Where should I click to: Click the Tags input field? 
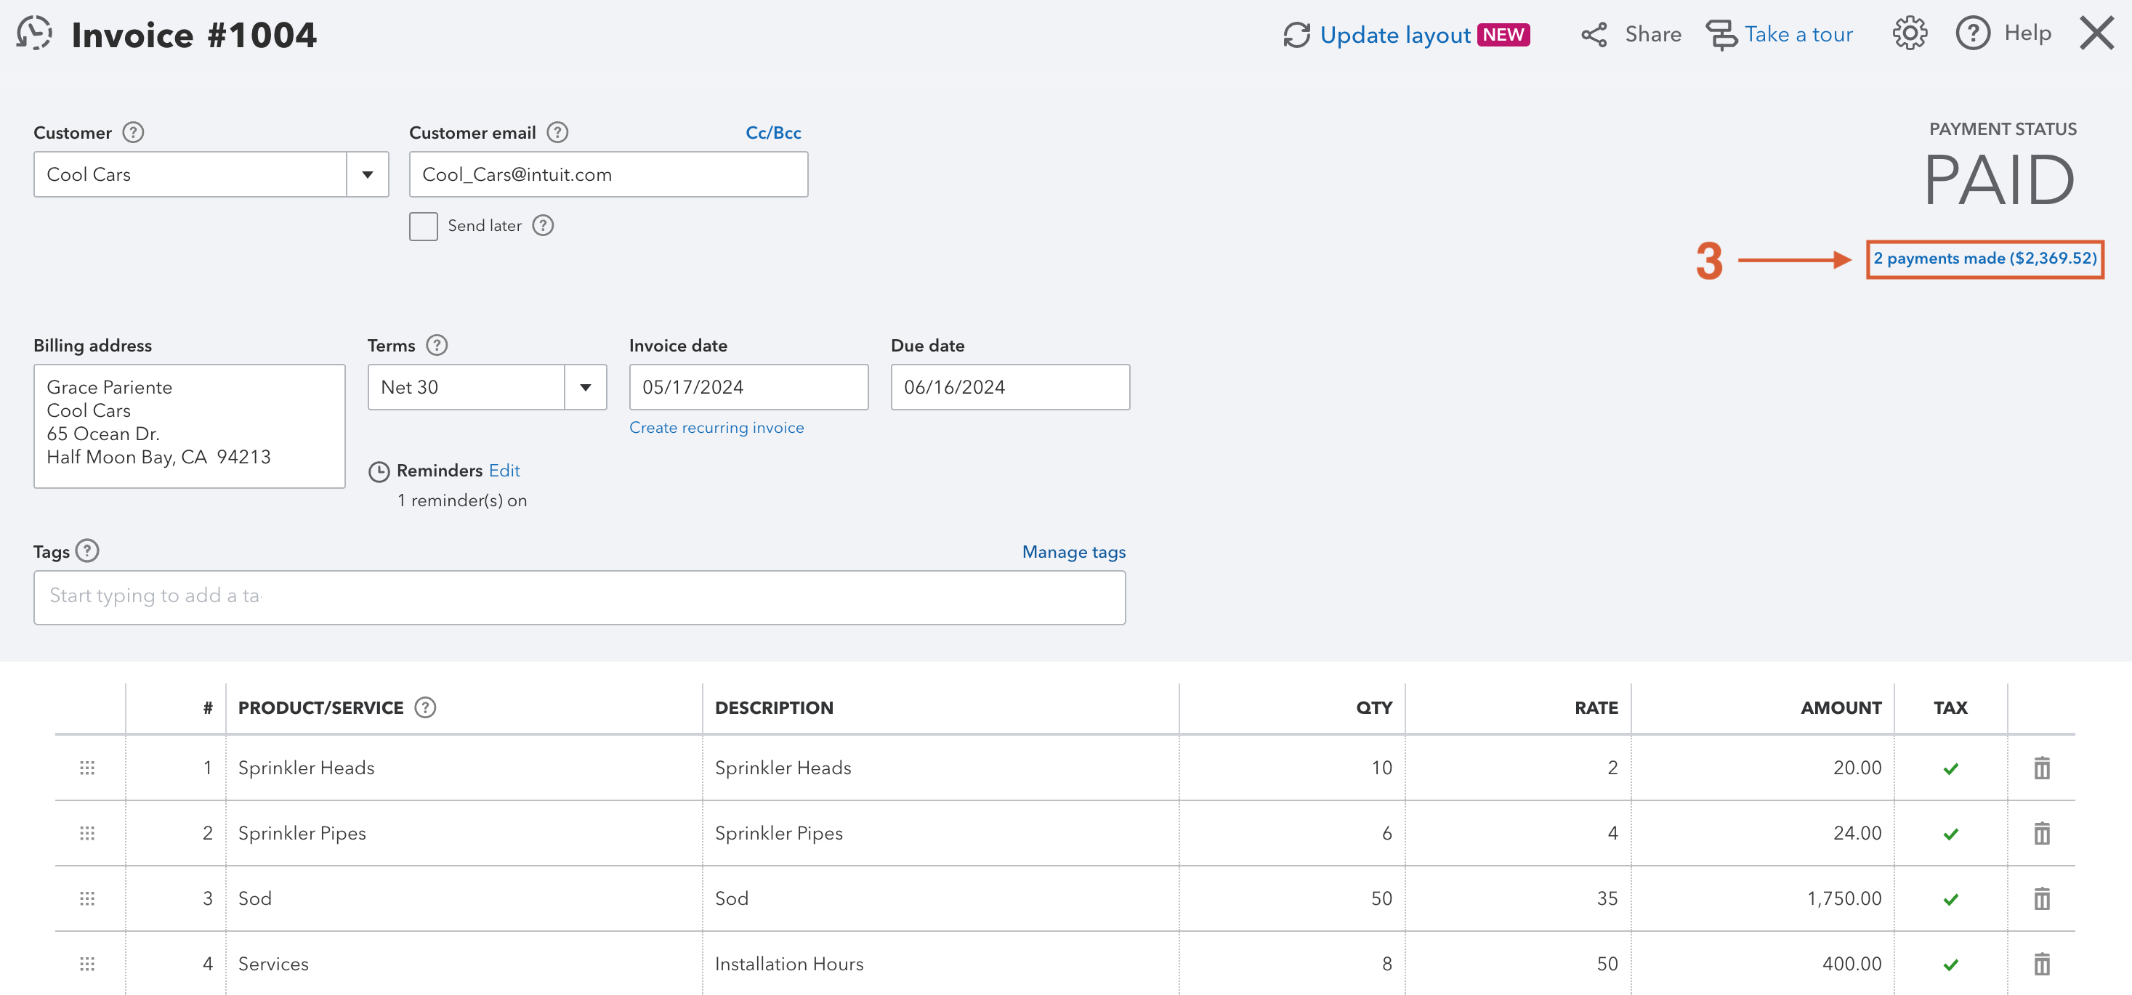point(579,596)
